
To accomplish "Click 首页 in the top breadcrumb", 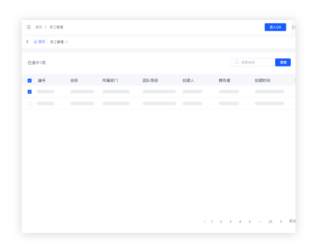I will pos(39,28).
